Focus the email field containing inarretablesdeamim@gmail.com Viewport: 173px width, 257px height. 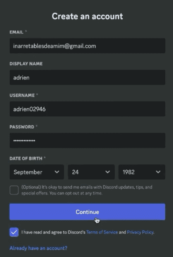(87, 46)
